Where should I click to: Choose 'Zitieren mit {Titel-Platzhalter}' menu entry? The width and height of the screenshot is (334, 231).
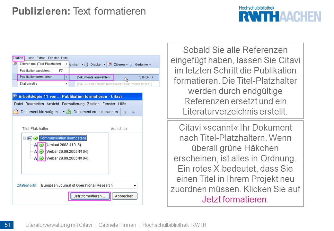pos(40,64)
